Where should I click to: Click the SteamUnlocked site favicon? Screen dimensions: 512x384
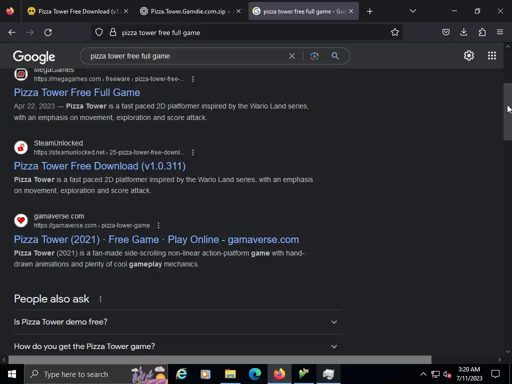pyautogui.click(x=21, y=147)
